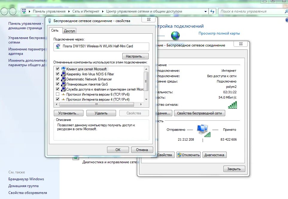Image resolution: width=288 pixels, height=199 pixels.
Task: Click horizontal scroll left arrow in list
Action: click(57, 105)
